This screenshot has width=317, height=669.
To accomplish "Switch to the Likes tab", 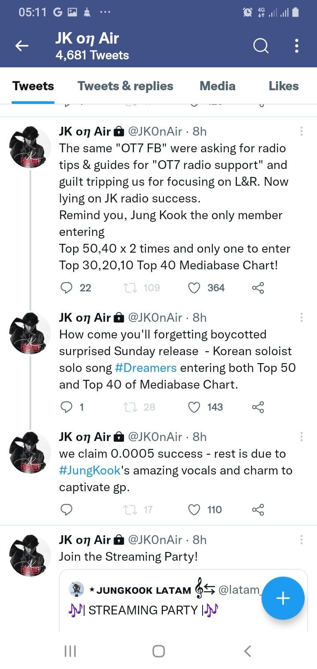I will pos(284,86).
